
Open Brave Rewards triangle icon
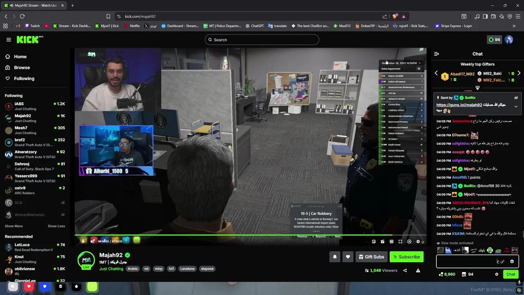404,16
